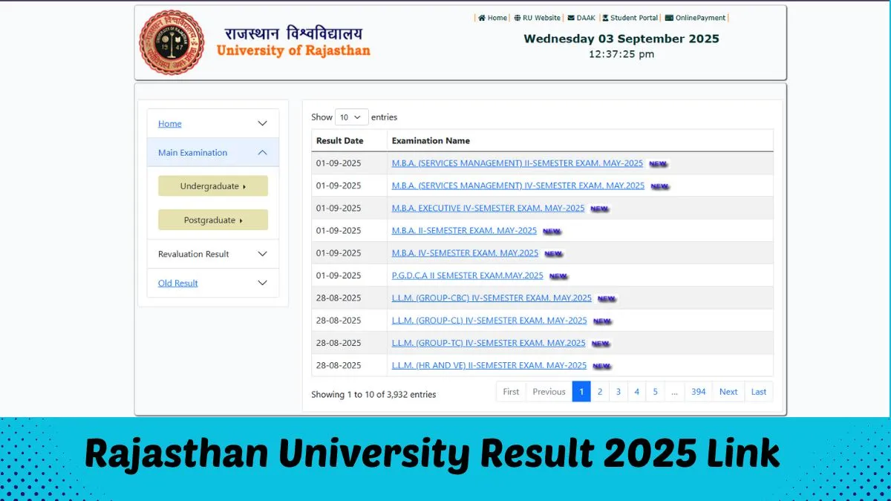The image size is (891, 501).
Task: Click NEW badge on M.B.A. IV-Semester row
Action: click(553, 254)
